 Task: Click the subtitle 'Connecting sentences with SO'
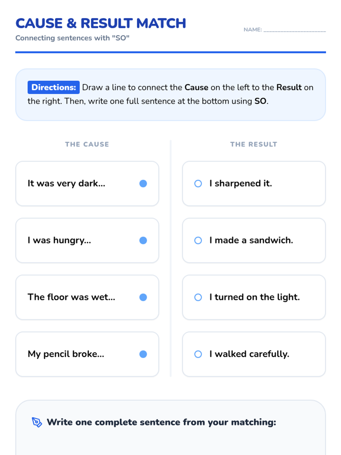click(x=72, y=38)
